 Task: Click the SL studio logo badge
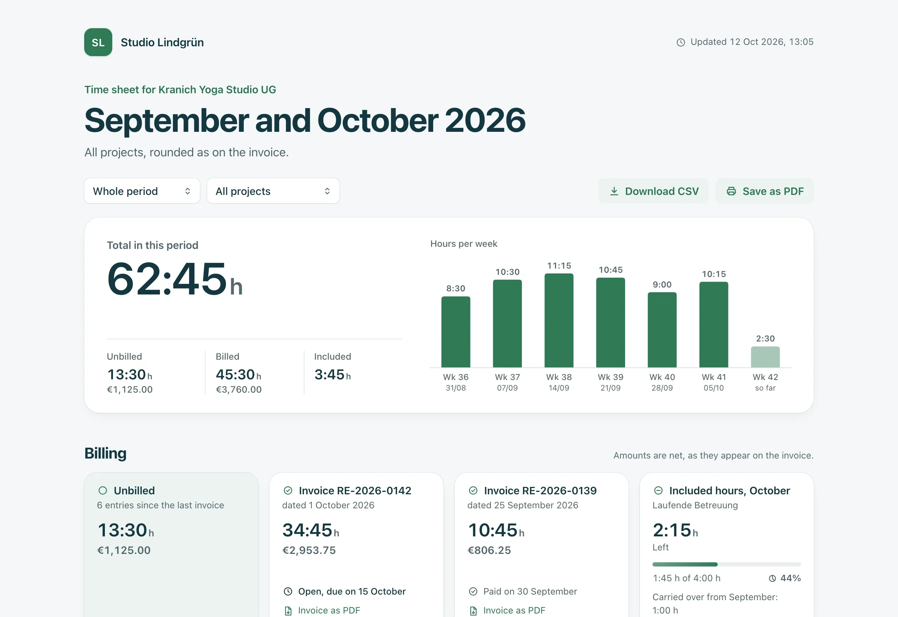pyautogui.click(x=98, y=42)
